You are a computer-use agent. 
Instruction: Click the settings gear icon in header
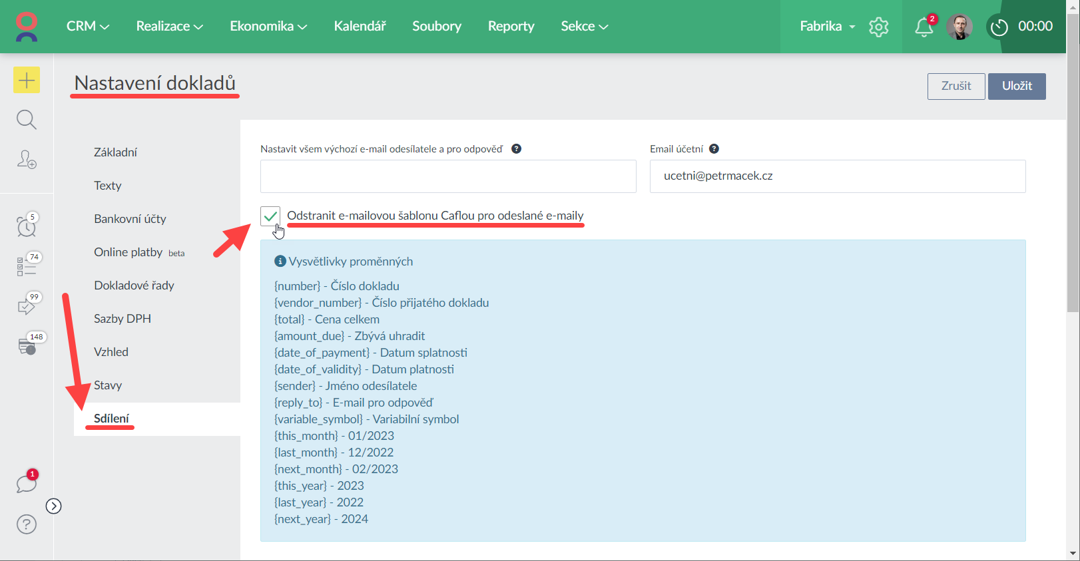[x=878, y=27]
